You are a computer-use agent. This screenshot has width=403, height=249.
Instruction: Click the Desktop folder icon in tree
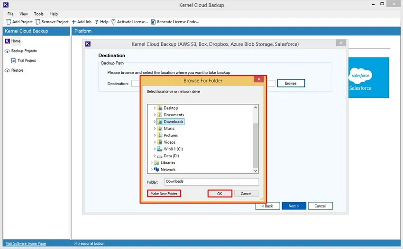160,108
